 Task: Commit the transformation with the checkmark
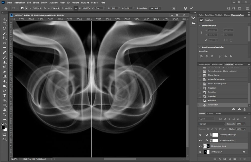pyautogui.click(x=191, y=8)
